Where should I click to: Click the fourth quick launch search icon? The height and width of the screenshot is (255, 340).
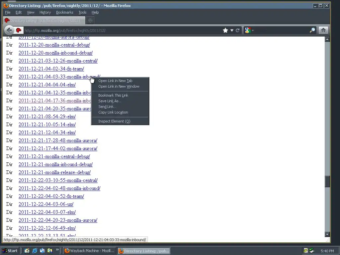[x=50, y=251]
